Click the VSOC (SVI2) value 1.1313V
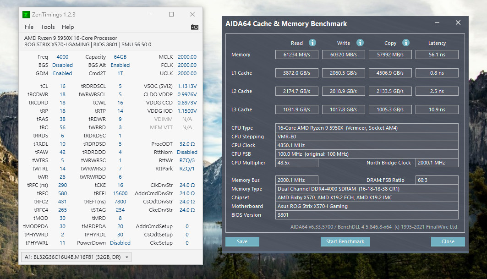Image resolution: width=487 pixels, height=279 pixels. (x=187, y=86)
